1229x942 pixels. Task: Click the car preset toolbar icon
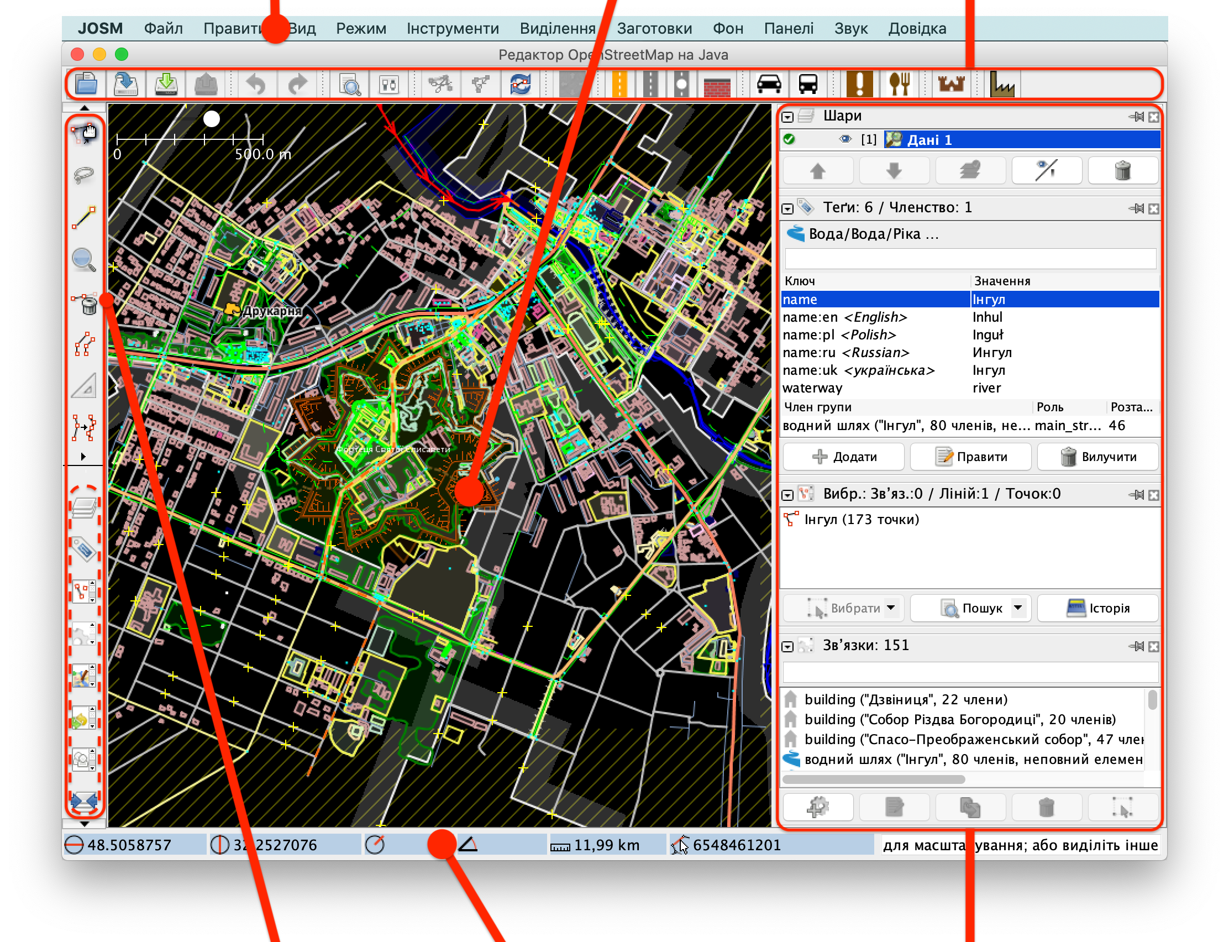tap(769, 84)
